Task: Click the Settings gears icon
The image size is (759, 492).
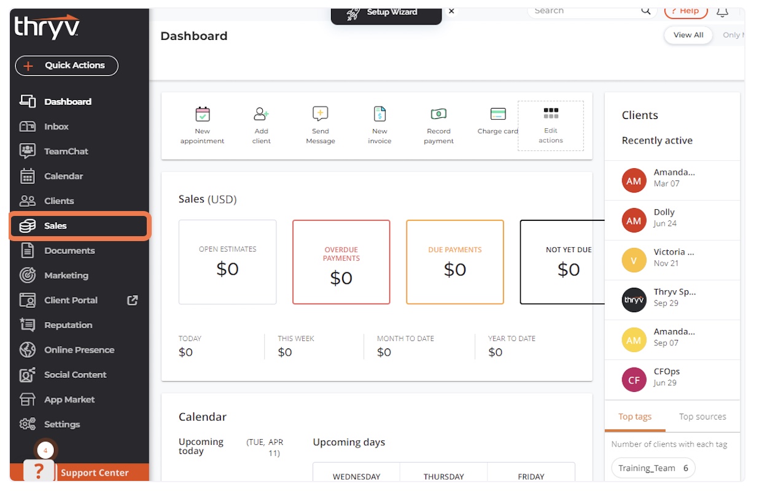Action: pyautogui.click(x=28, y=424)
